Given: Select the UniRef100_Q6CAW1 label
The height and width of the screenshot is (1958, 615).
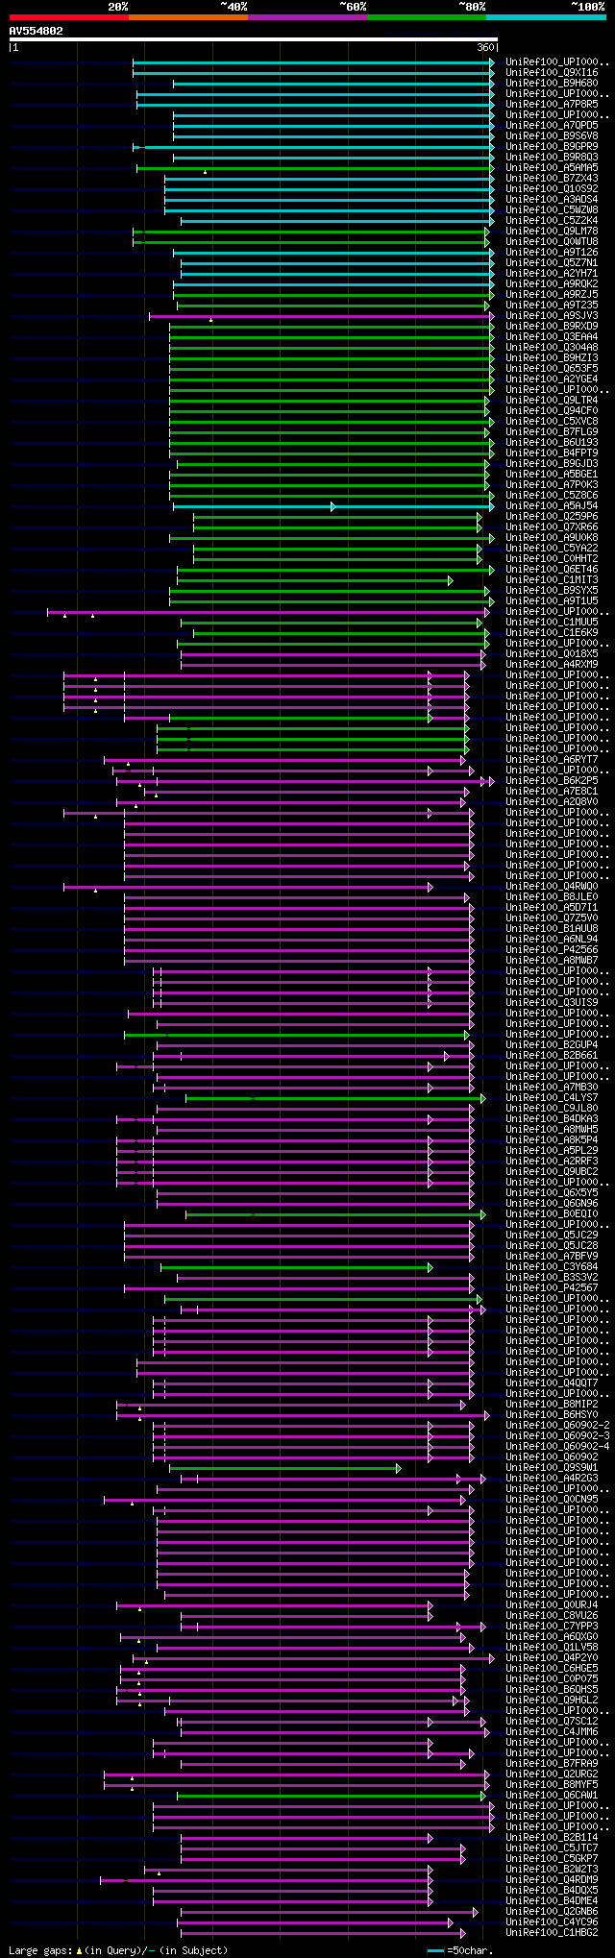Looking at the screenshot, I should click(552, 1795).
